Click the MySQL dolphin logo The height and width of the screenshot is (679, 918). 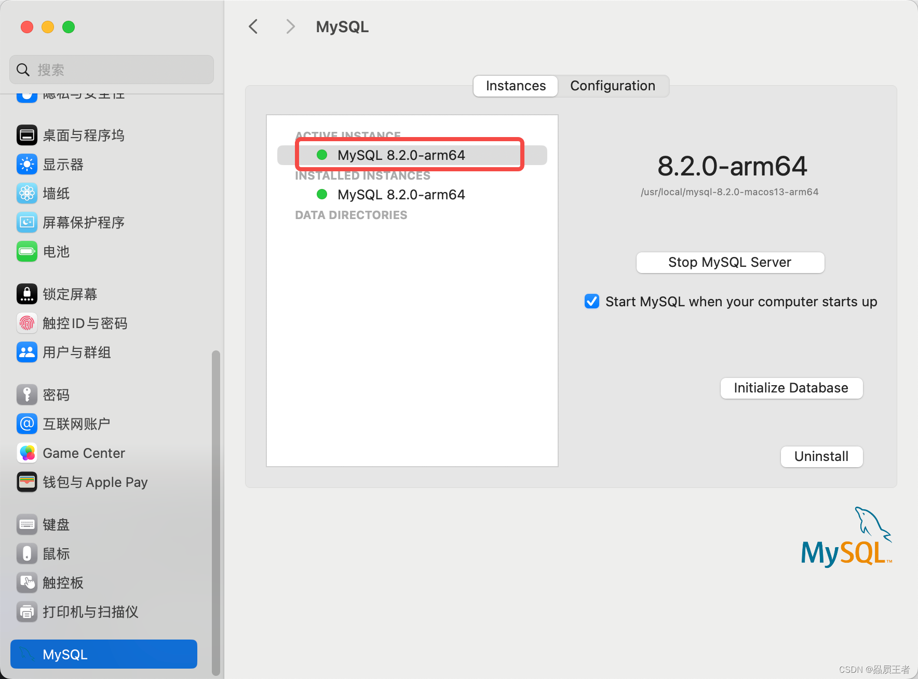click(x=846, y=537)
